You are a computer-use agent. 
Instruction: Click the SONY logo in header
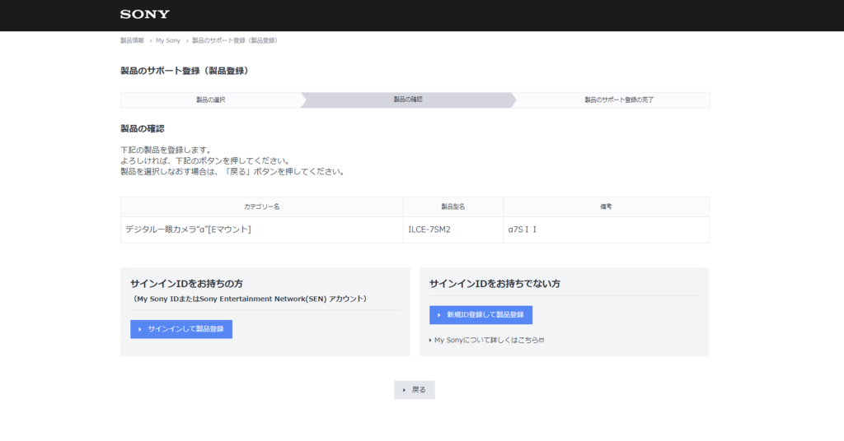pyautogui.click(x=145, y=15)
